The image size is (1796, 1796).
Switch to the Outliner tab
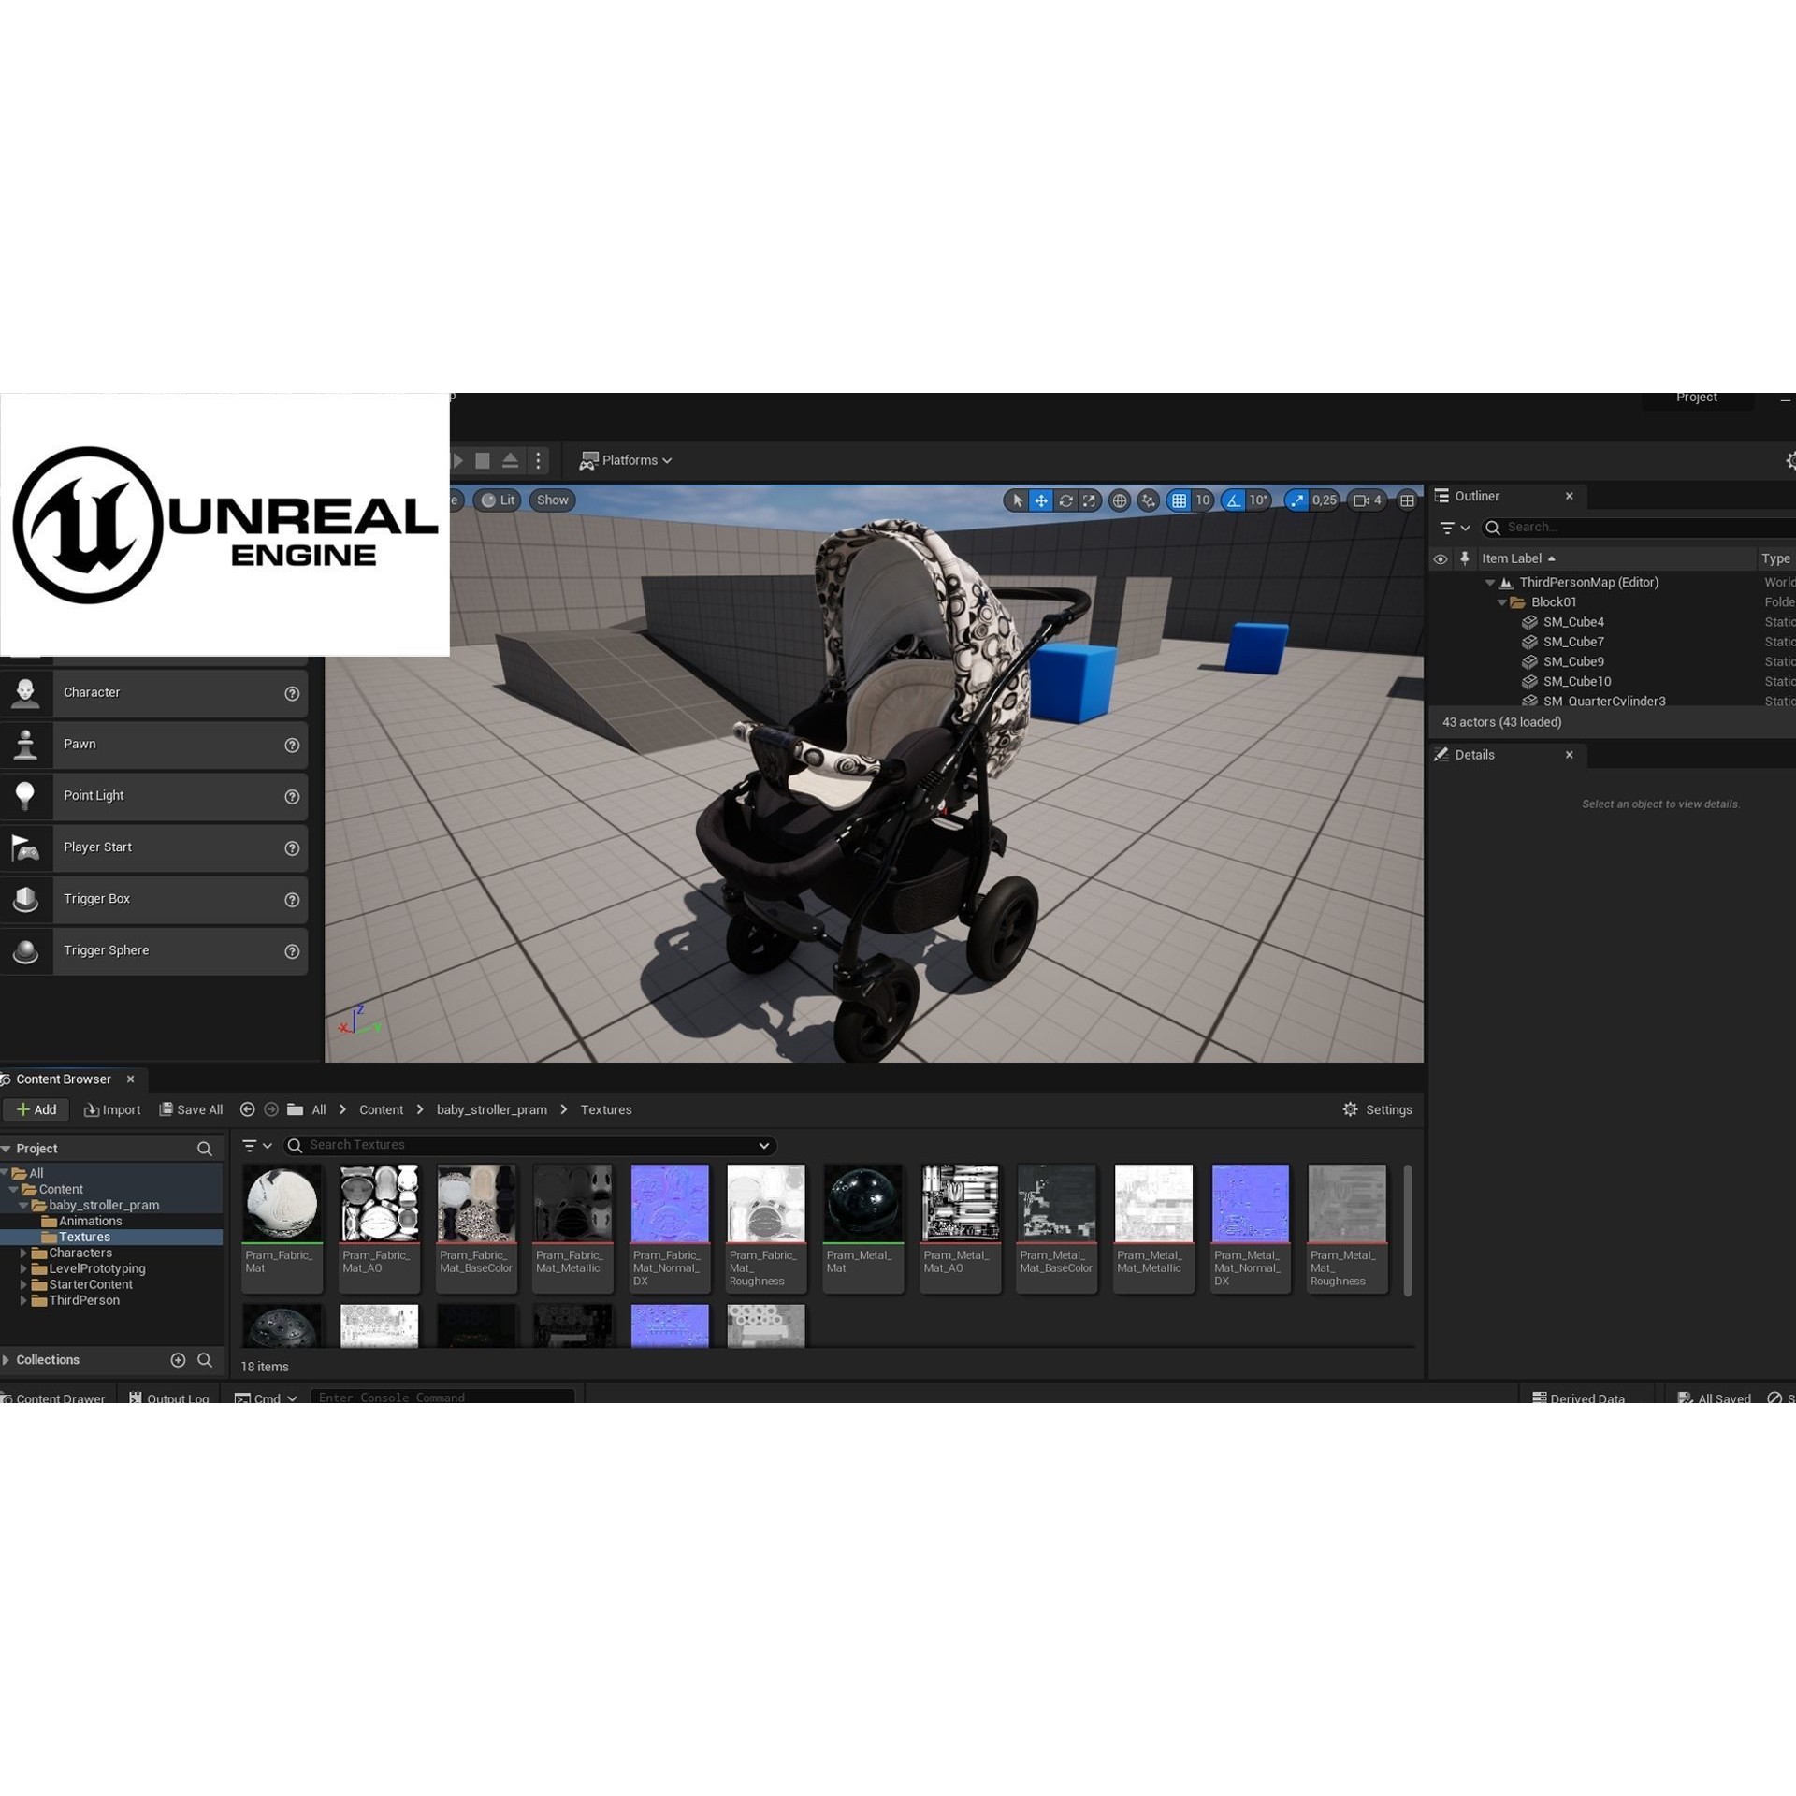[x=1476, y=496]
